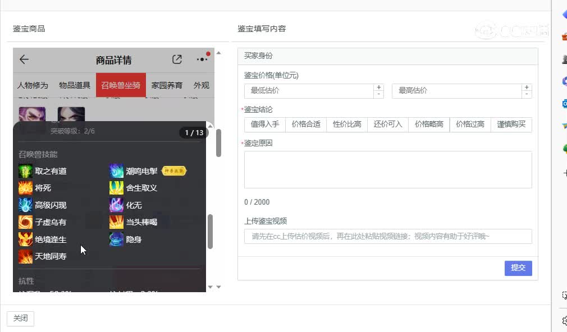Choose the 谨慎购买 conclusion option
This screenshot has height=332, width=567.
pos(511,125)
